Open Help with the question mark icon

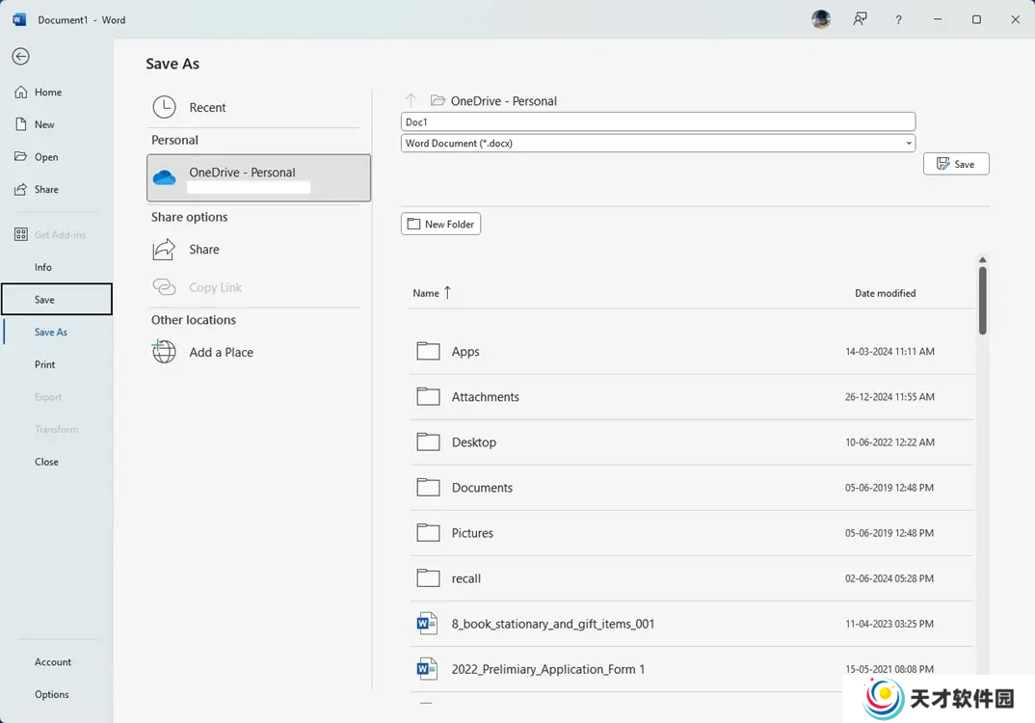click(x=898, y=20)
